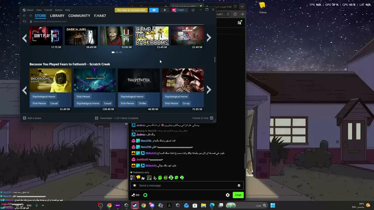Click the Windows Start button
The image size is (374, 210).
[273, 205]
